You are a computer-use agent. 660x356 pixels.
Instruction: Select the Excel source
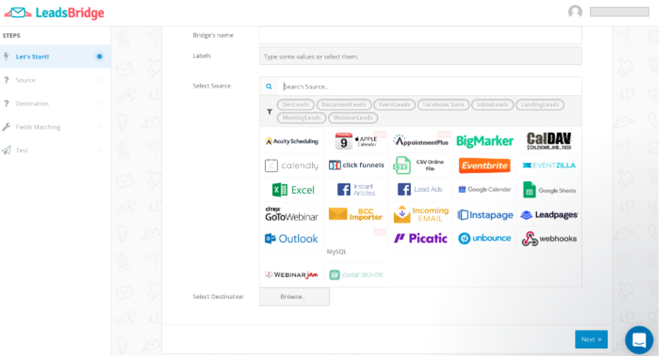coord(293,190)
